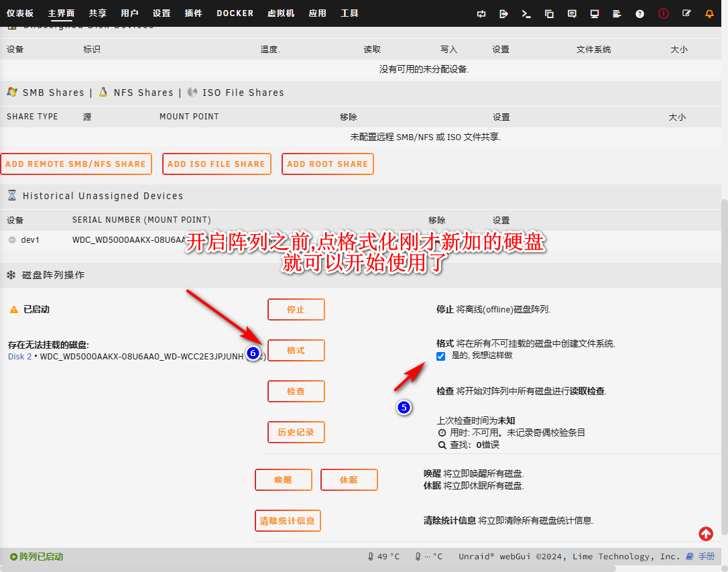Viewport: 728px width, 572px height.
Task: Go to the 虚拟机 tab
Action: point(281,13)
